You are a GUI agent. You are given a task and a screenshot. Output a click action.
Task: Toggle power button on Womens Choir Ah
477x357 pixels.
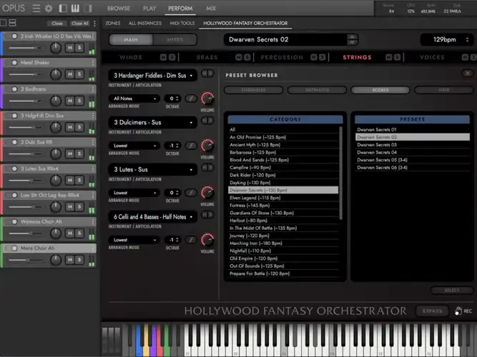(14, 222)
